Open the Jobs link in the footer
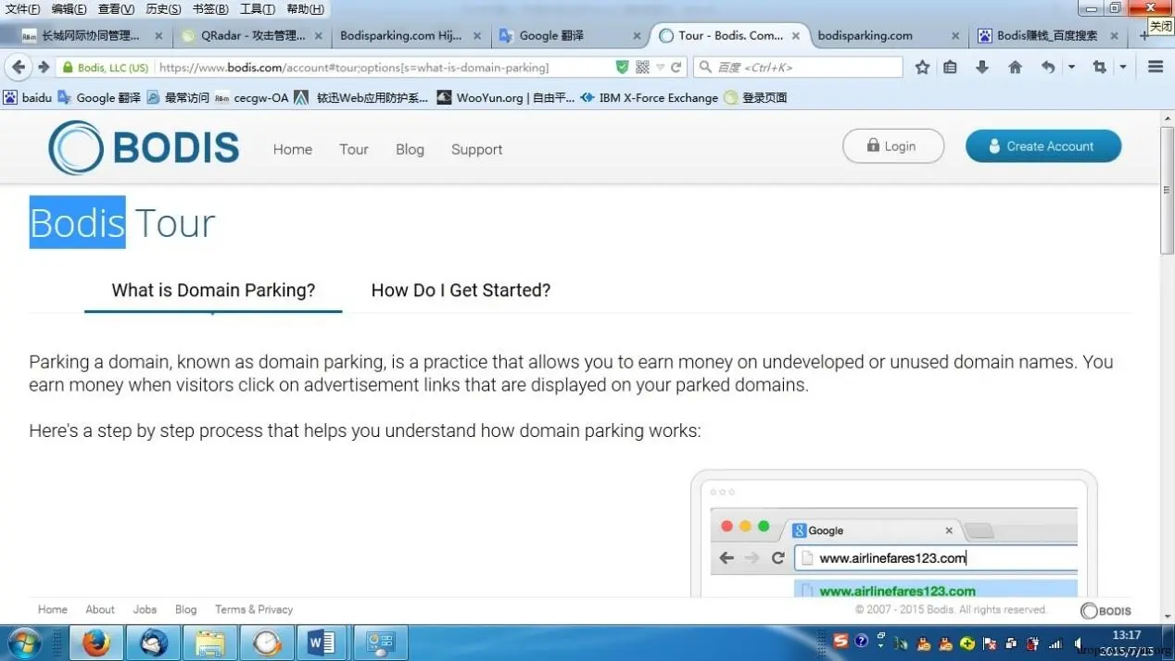1175x661 pixels. pos(145,609)
